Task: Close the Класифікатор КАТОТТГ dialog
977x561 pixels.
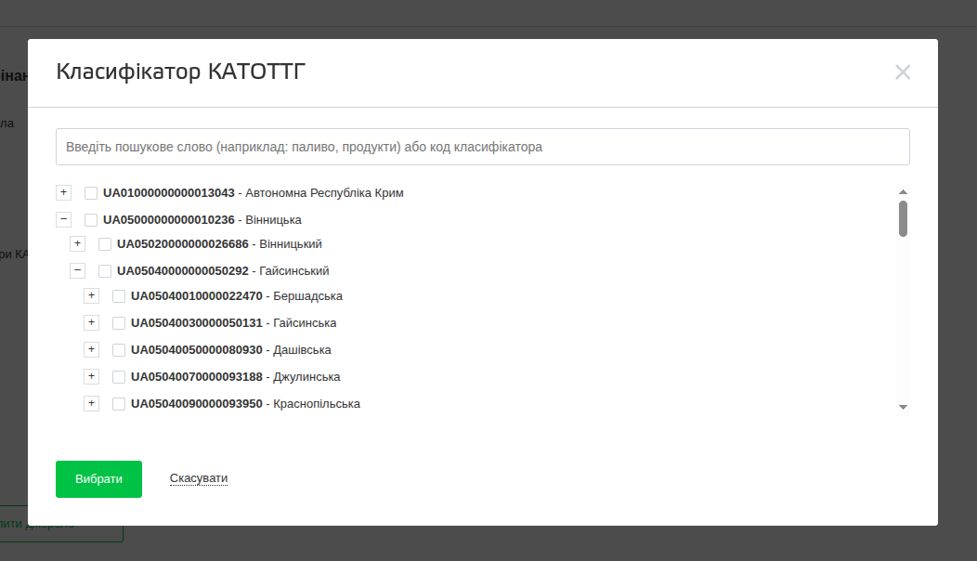Action: pos(902,72)
